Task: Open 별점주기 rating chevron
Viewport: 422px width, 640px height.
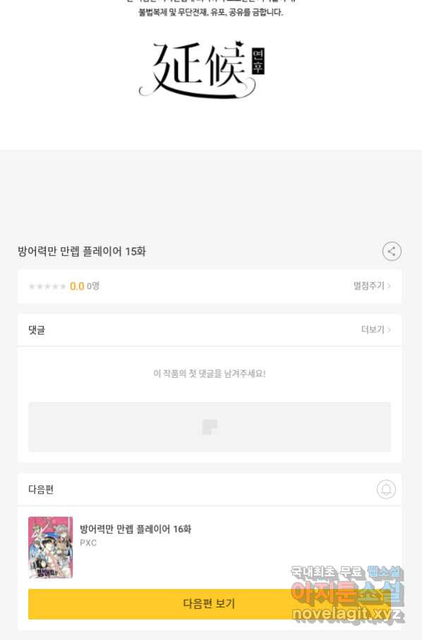Action: click(x=372, y=285)
